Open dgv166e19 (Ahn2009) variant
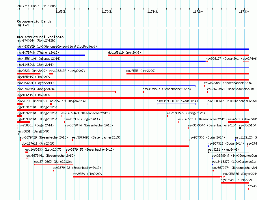 tap(34, 95)
